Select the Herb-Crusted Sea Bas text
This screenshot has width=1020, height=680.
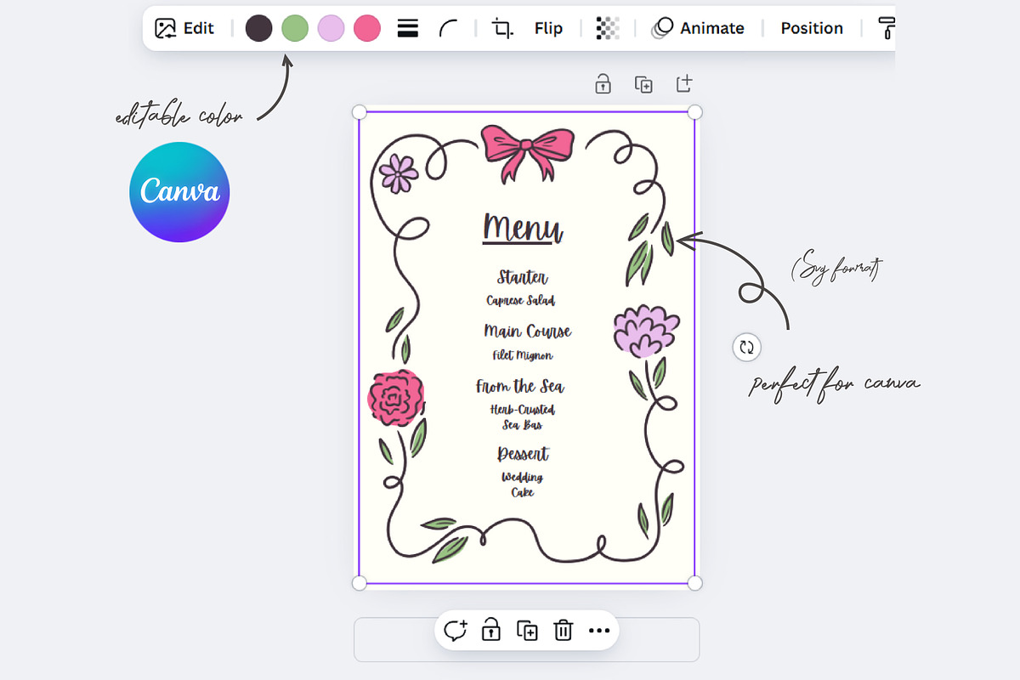point(523,417)
